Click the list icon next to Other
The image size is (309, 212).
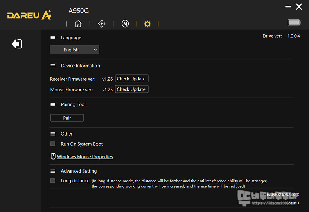point(53,134)
